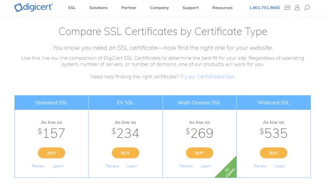This screenshot has width=327, height=183.
Task: Click the green EV Option ribbon
Action: coord(229,170)
